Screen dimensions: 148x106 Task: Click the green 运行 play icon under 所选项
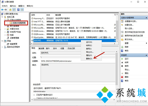[122, 59]
